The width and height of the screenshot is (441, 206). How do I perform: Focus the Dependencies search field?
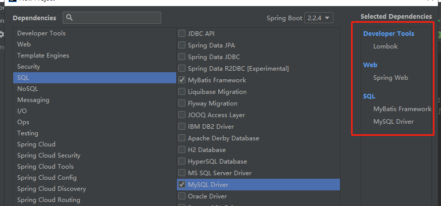112,18
